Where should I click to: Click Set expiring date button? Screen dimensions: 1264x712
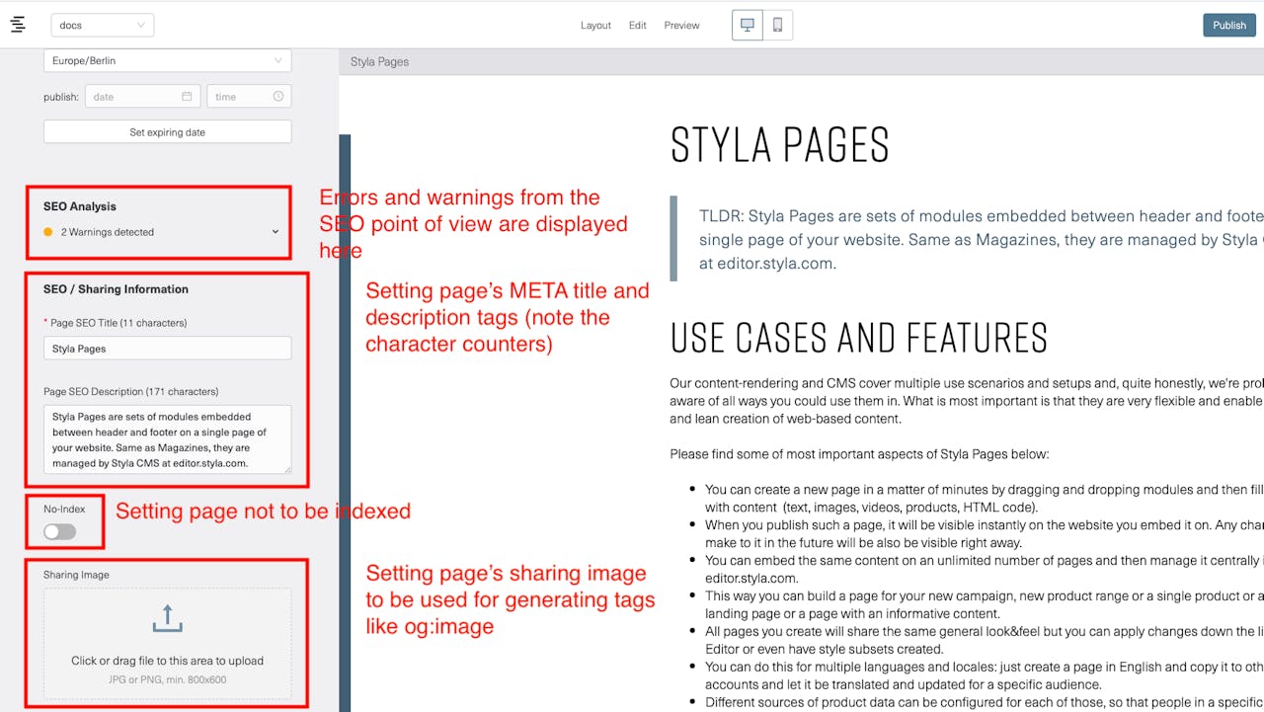pyautogui.click(x=167, y=132)
